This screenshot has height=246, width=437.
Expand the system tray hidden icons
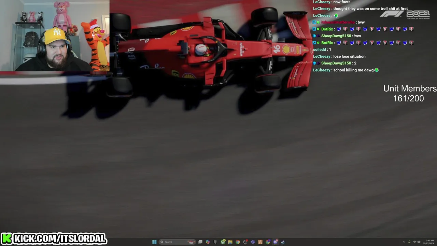pyautogui.click(x=404, y=242)
